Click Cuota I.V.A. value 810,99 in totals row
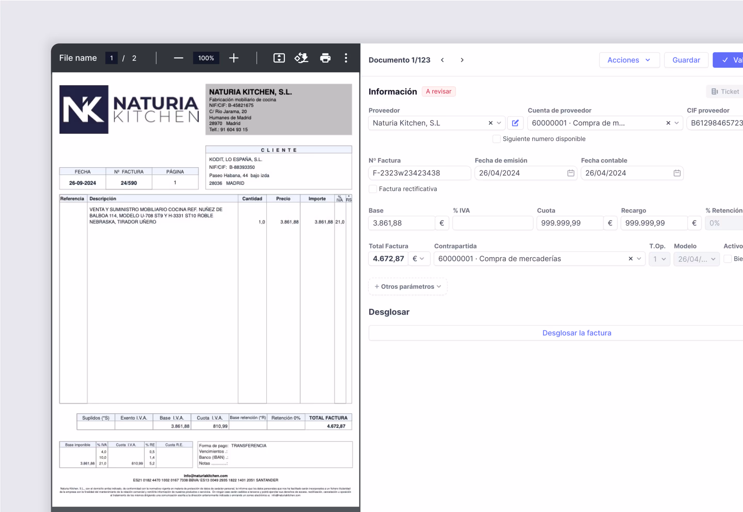The height and width of the screenshot is (512, 743). (220, 426)
